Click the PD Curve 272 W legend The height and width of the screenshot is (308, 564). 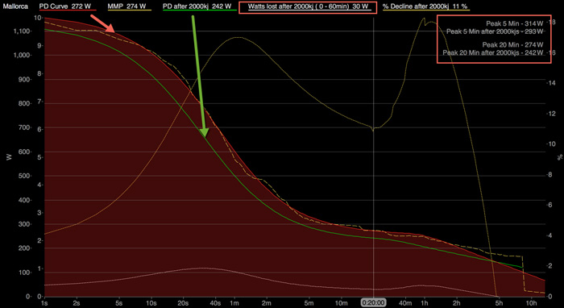(67, 6)
